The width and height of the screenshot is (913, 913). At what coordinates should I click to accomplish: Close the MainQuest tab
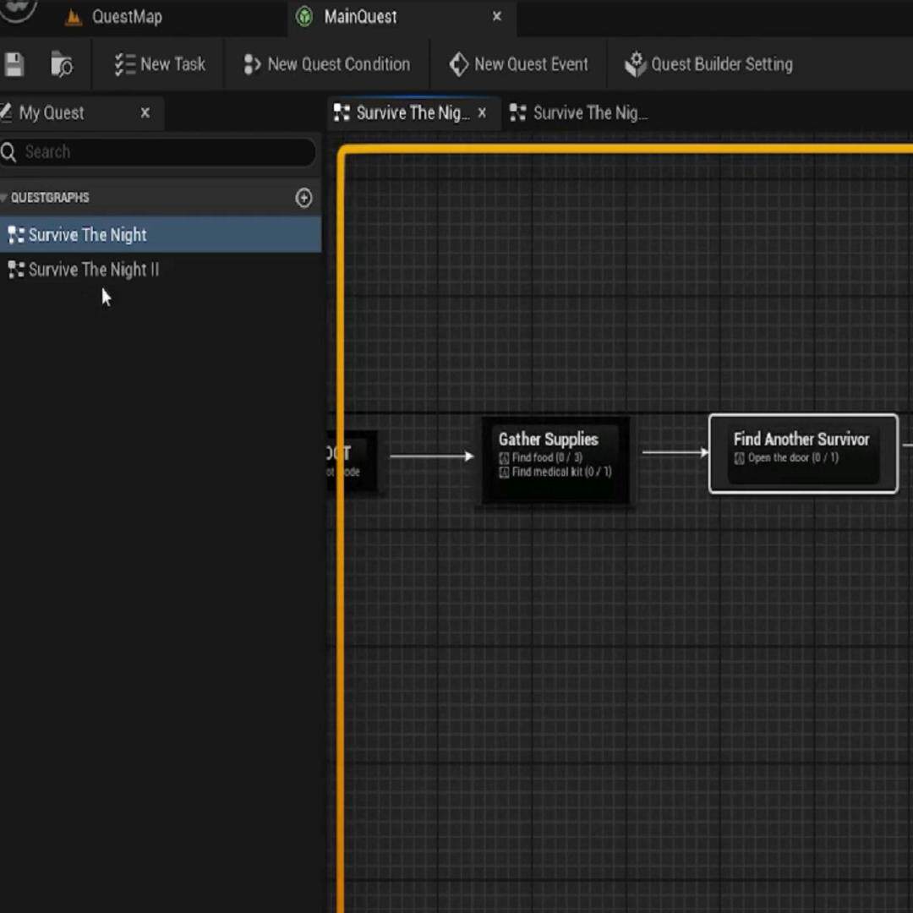point(497,16)
